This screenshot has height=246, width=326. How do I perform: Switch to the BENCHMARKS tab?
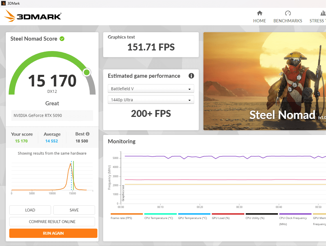coord(288,21)
